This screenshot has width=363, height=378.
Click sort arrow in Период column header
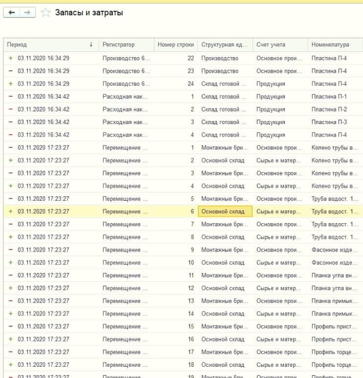(91, 44)
